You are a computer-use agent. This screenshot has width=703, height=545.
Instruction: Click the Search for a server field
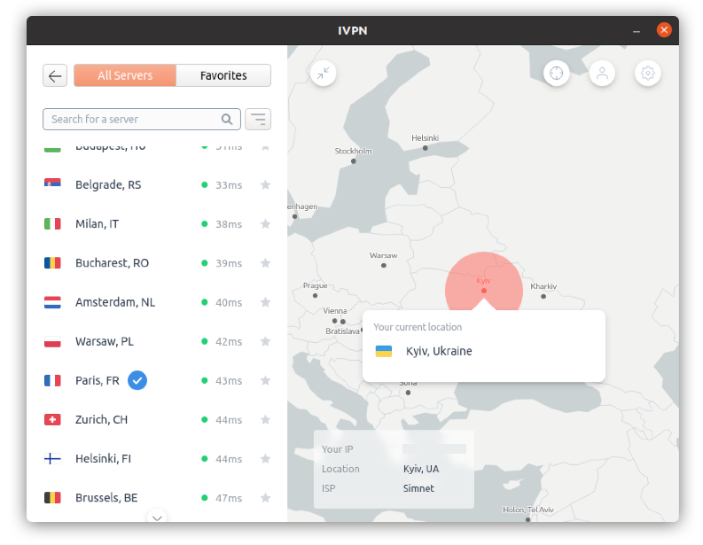pyautogui.click(x=142, y=120)
